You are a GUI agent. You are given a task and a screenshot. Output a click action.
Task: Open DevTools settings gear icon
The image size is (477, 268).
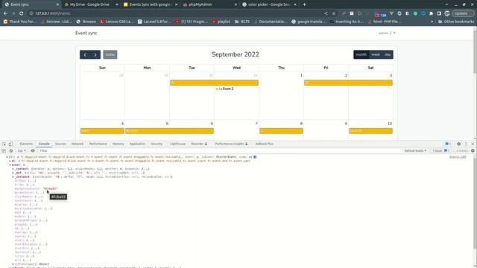click(x=459, y=144)
